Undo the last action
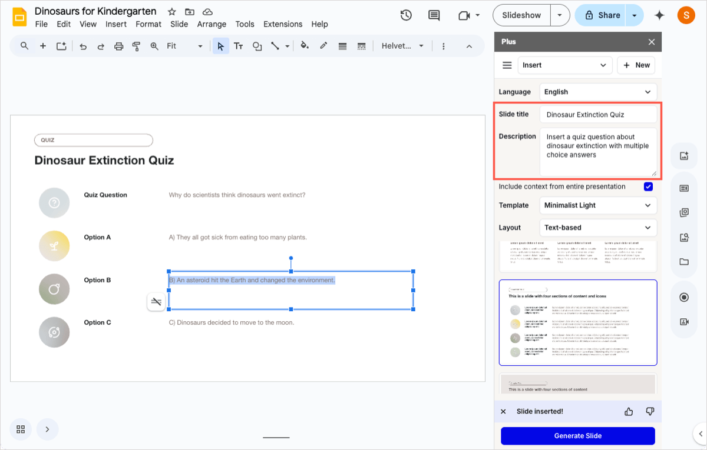Screen dimensions: 707x450 83,46
